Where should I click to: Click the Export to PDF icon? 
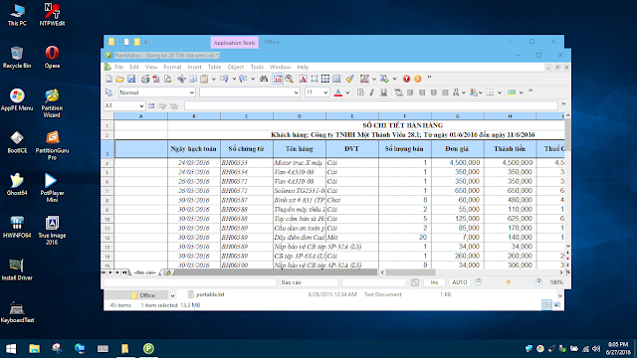coord(156,79)
